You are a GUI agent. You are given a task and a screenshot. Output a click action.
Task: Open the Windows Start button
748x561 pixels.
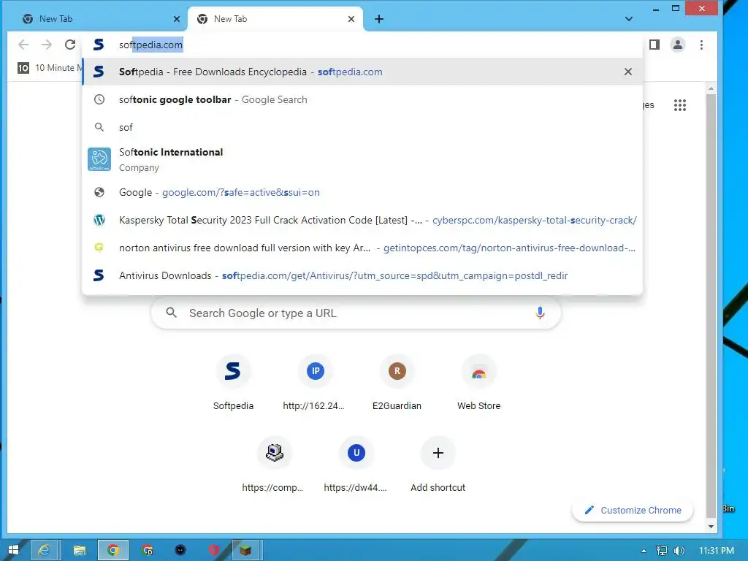(13, 549)
